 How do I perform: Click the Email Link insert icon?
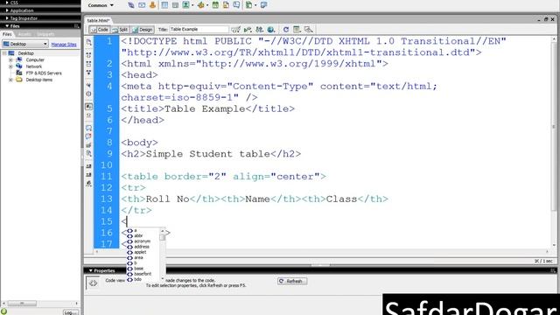(142, 5)
